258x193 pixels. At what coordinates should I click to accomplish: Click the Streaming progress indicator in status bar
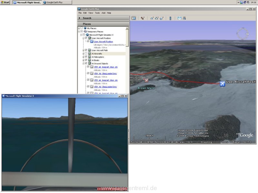pos(214,142)
